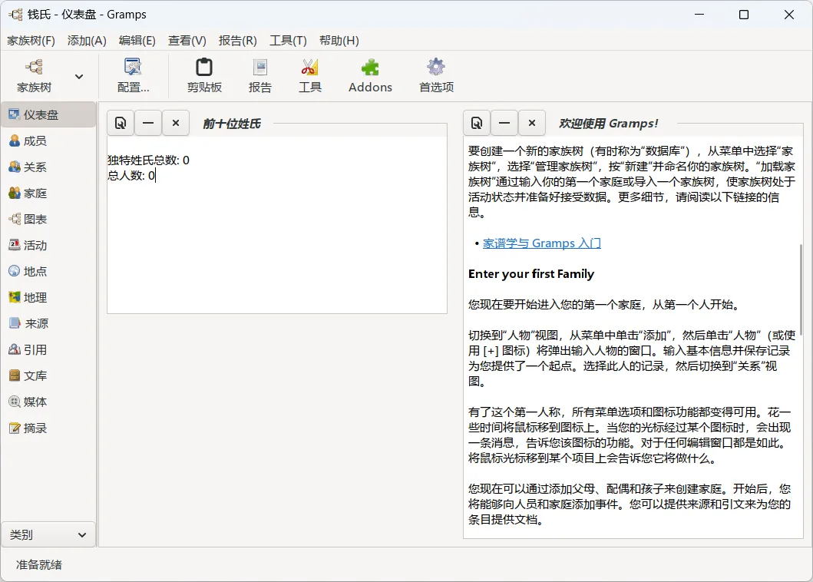Select 仪表盘 in the sidebar
Viewport: 813px width, 582px height.
click(48, 114)
